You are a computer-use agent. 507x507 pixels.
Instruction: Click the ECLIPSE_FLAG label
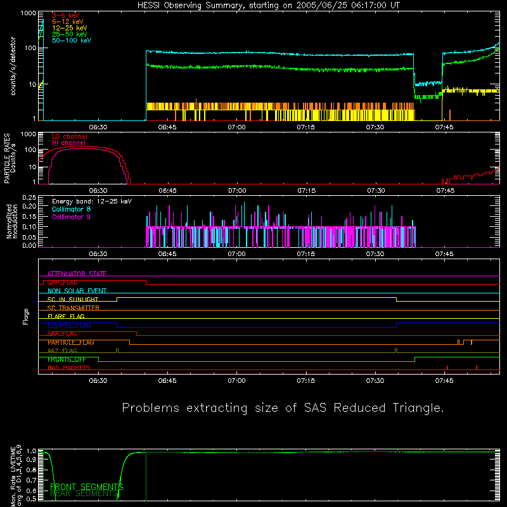tap(69, 325)
